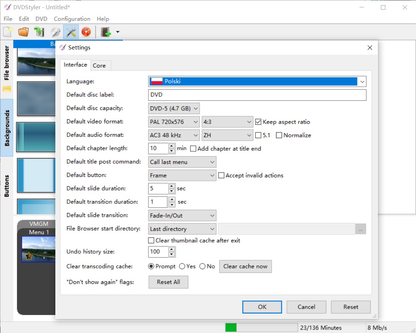This screenshot has width=416, height=333.
Task: Confirm settings with OK button
Action: [x=262, y=307]
